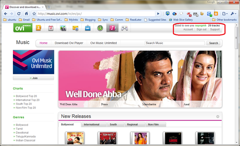
Task: Open the suyogmh username link
Action: [201, 26]
